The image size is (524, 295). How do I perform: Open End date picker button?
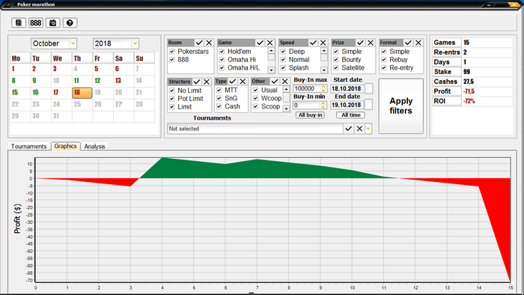tap(368, 105)
